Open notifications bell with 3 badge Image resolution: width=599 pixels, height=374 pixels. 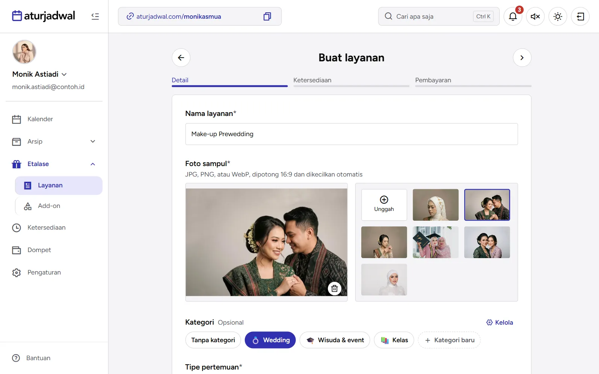tap(513, 16)
